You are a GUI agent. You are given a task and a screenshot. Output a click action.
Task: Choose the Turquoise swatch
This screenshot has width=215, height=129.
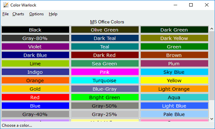tap(105, 81)
